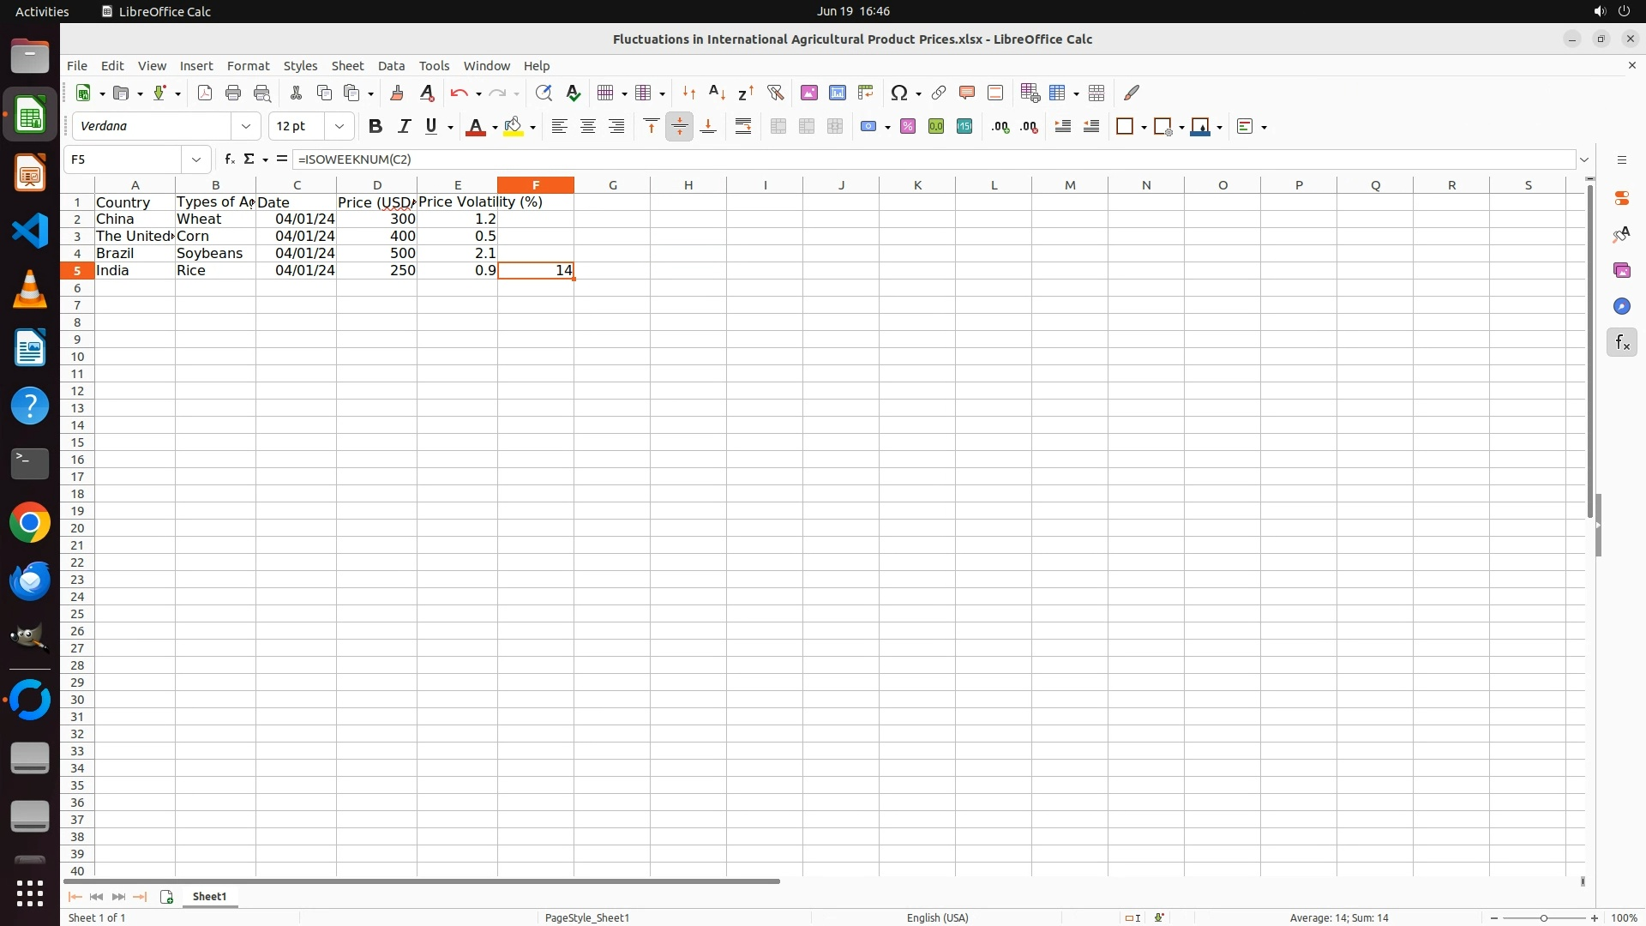Click the Sort Ascending icon
The height and width of the screenshot is (926, 1646).
(x=717, y=93)
